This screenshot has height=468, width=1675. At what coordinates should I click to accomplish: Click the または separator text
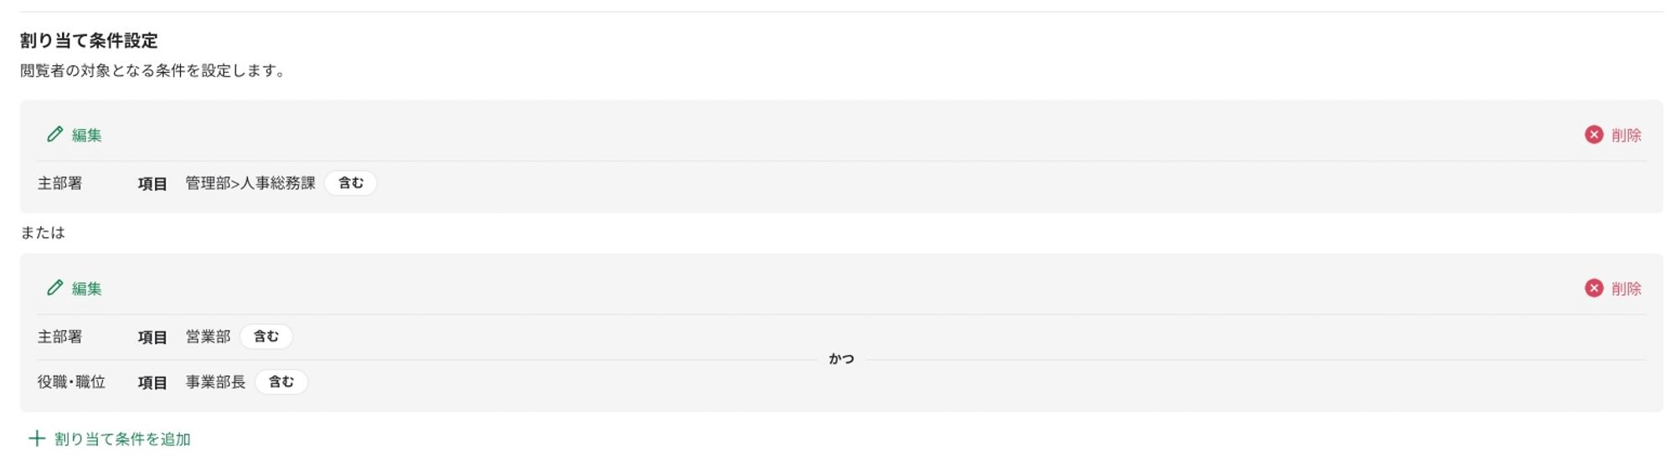pyautogui.click(x=43, y=233)
